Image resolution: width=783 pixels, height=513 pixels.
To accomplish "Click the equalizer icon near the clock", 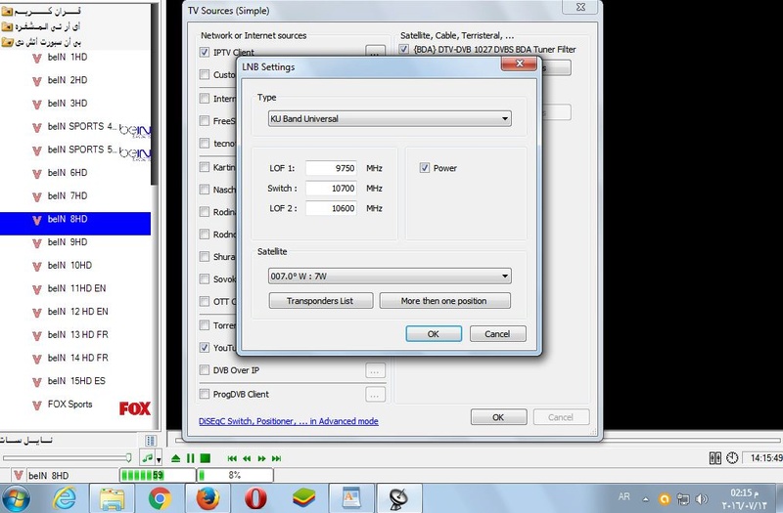I will 715,457.
